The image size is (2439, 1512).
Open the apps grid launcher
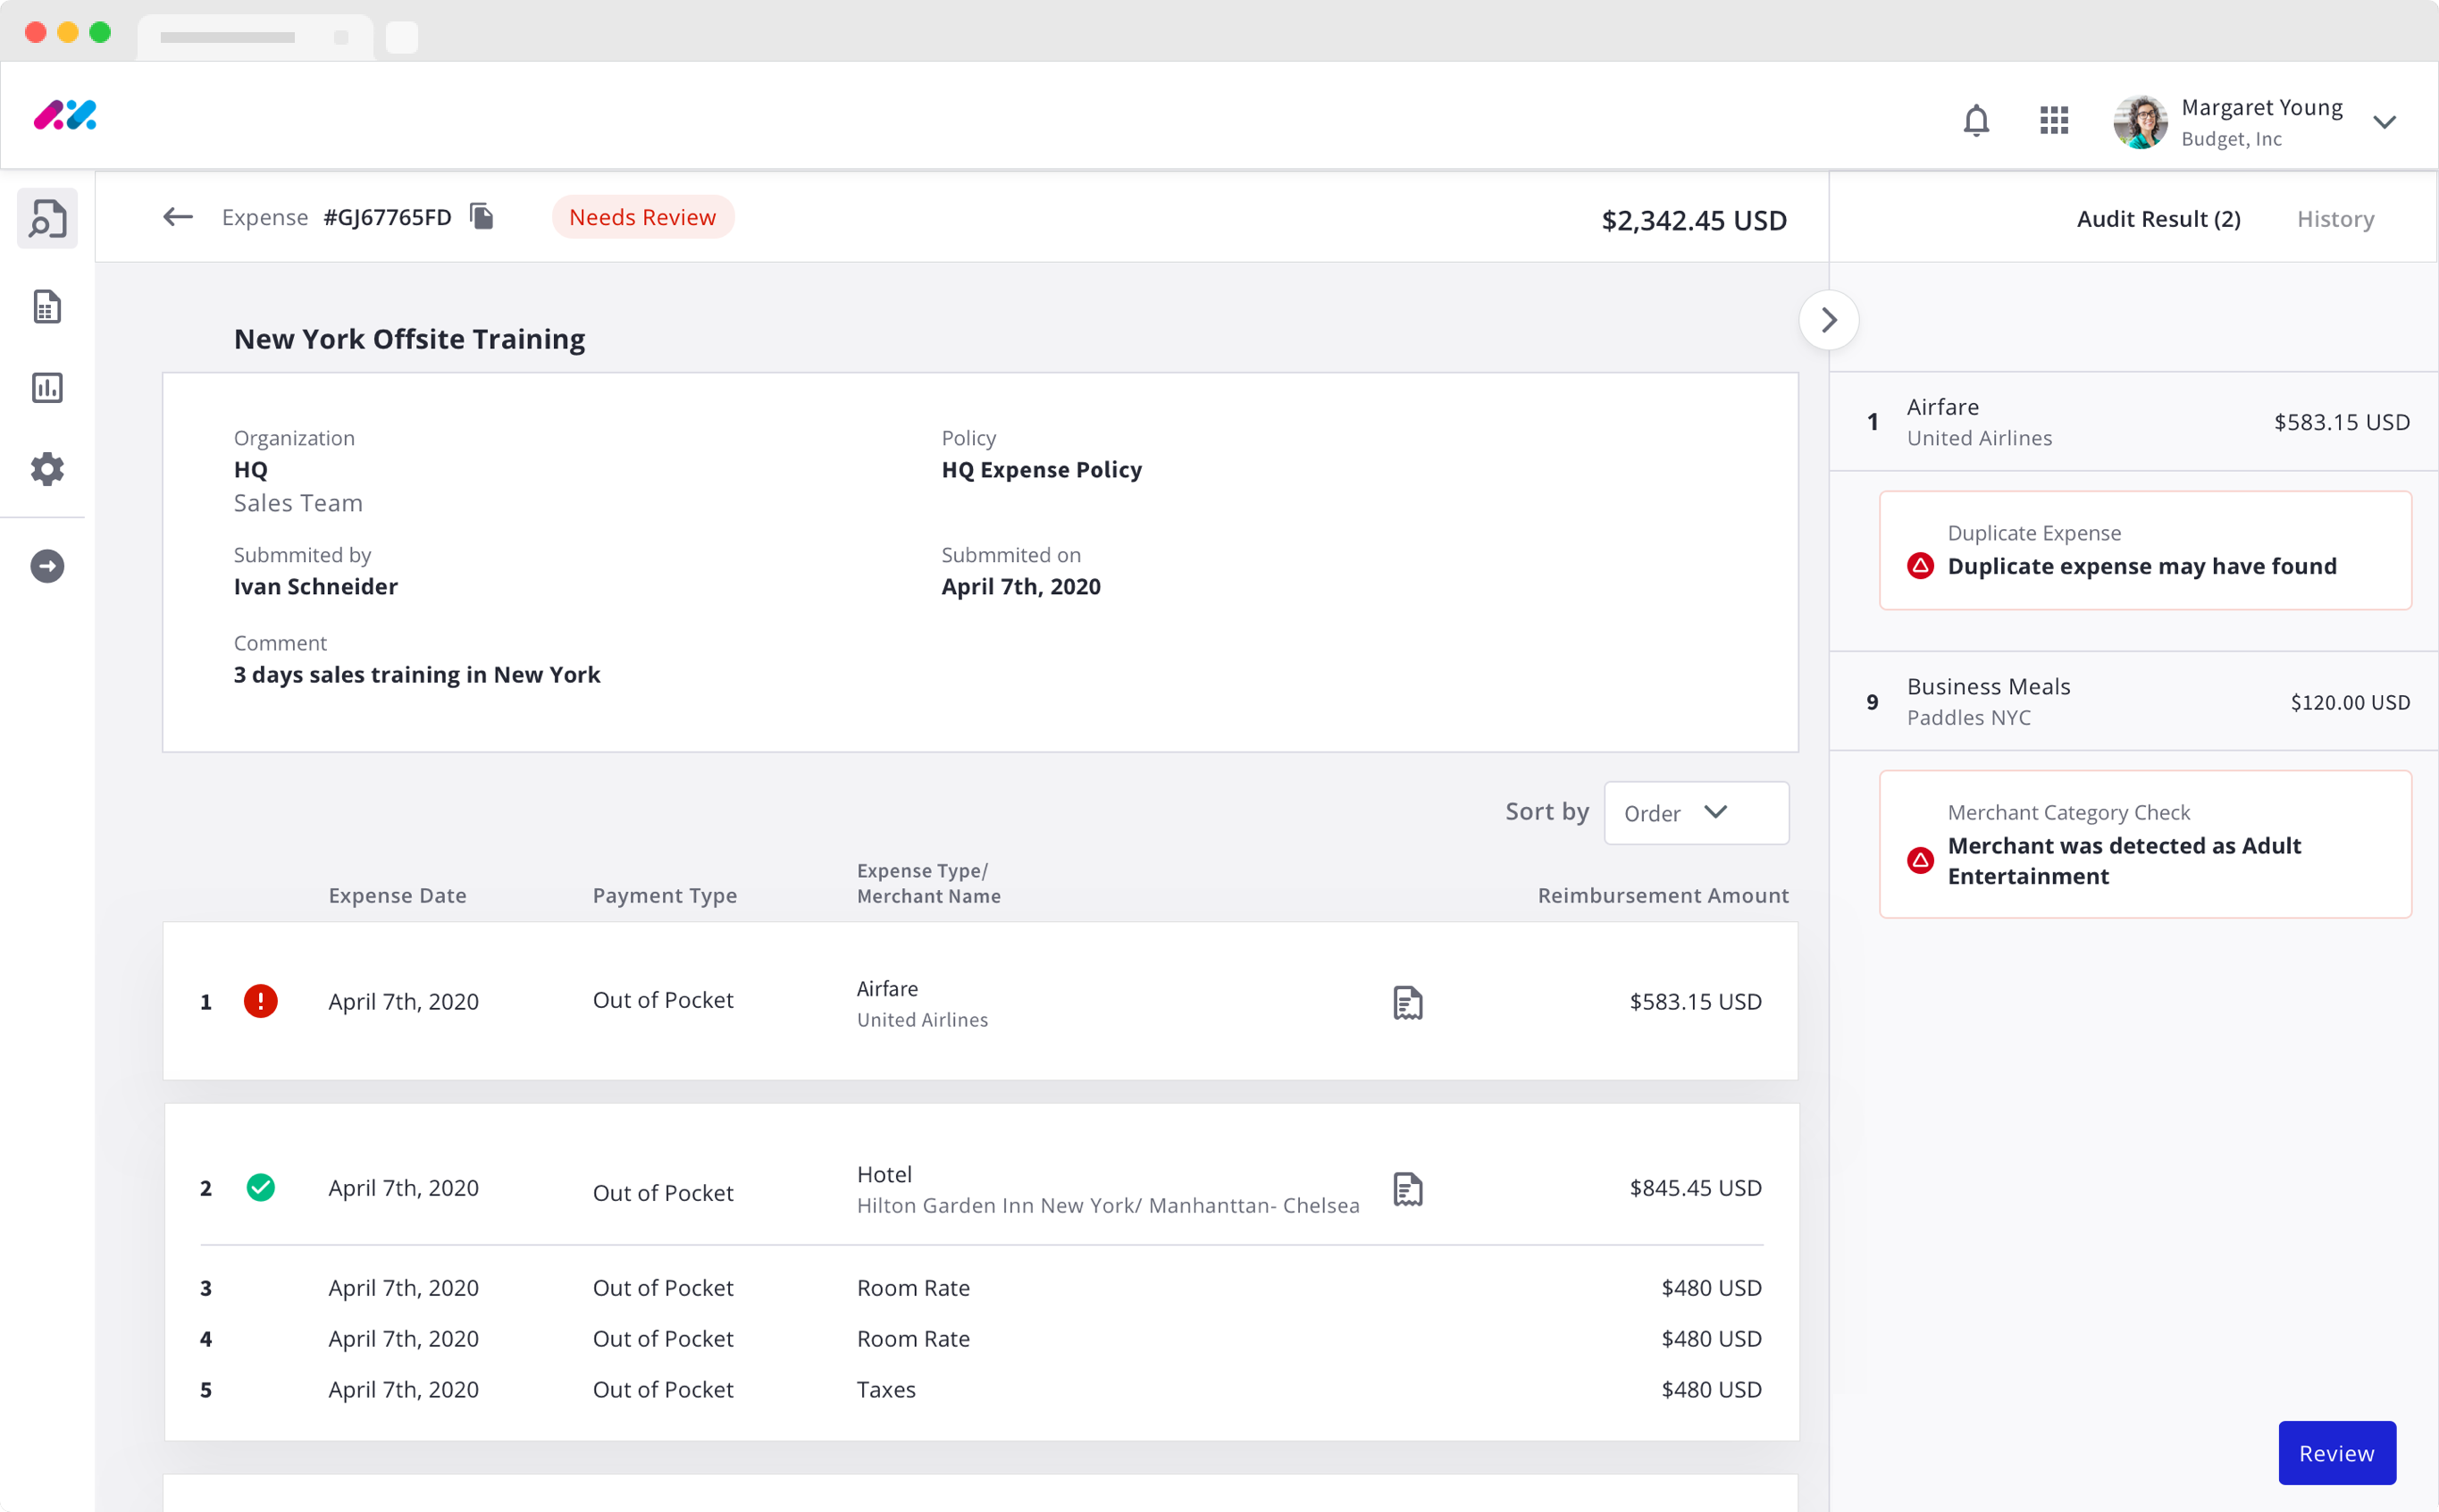tap(2053, 120)
